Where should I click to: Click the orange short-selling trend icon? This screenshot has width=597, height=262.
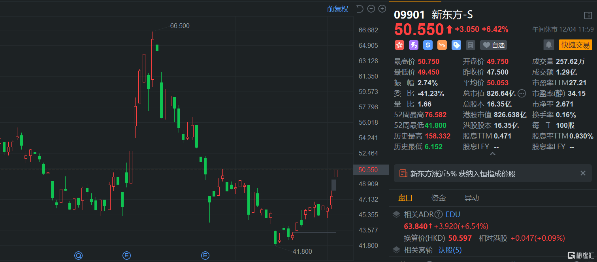[x=442, y=45]
